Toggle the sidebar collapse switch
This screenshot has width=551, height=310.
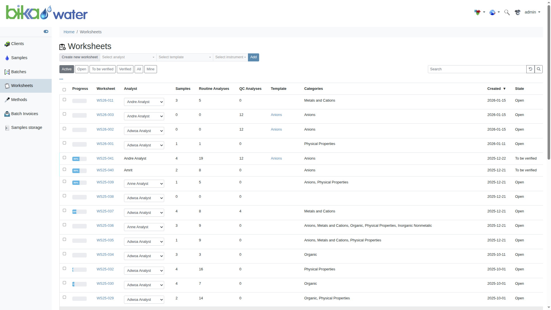[46, 32]
